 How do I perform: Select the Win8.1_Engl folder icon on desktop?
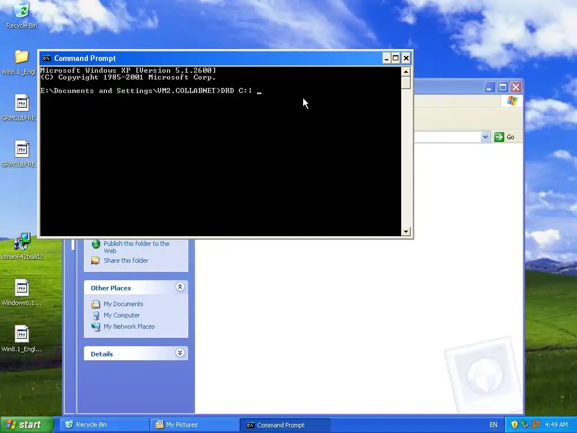pyautogui.click(x=22, y=57)
